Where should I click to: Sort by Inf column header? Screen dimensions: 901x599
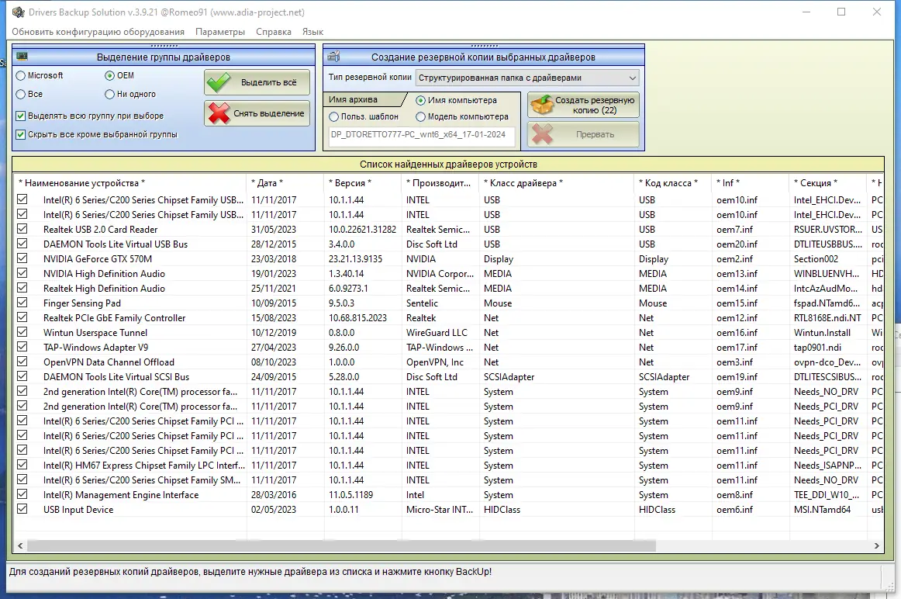(751, 183)
